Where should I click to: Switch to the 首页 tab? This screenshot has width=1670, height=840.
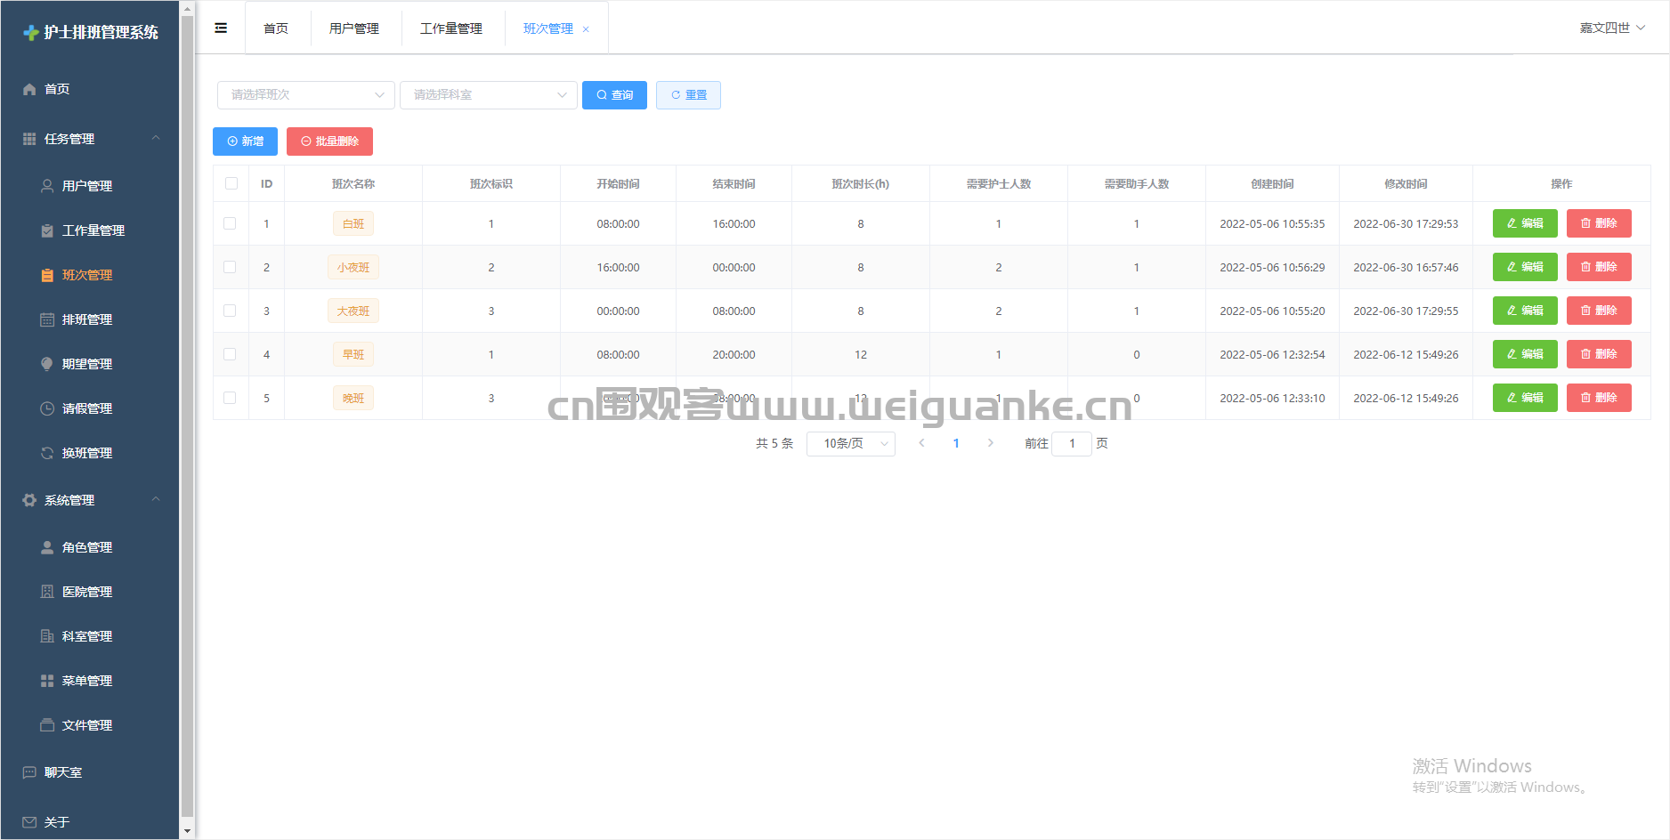click(276, 28)
